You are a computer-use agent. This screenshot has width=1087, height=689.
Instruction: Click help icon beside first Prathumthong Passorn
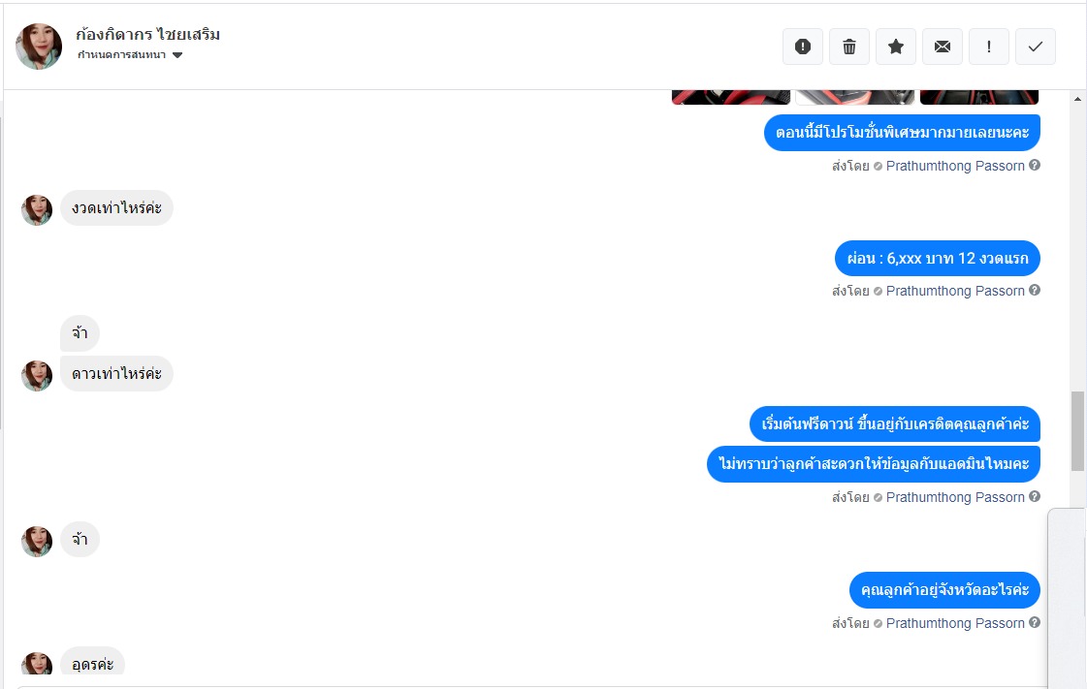point(1035,165)
